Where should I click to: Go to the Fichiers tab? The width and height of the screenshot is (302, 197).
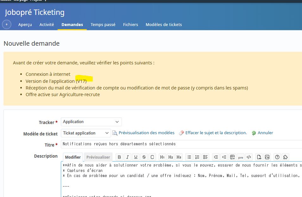click(x=130, y=24)
